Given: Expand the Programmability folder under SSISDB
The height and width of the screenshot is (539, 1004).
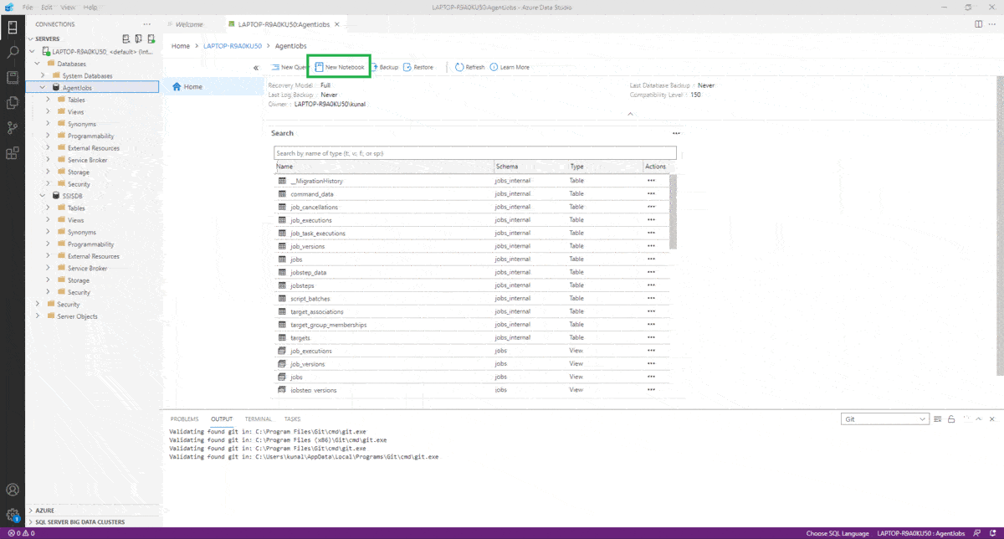Looking at the screenshot, I should [x=48, y=244].
